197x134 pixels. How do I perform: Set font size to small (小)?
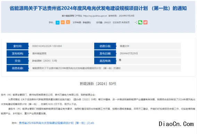click(x=58, y=23)
